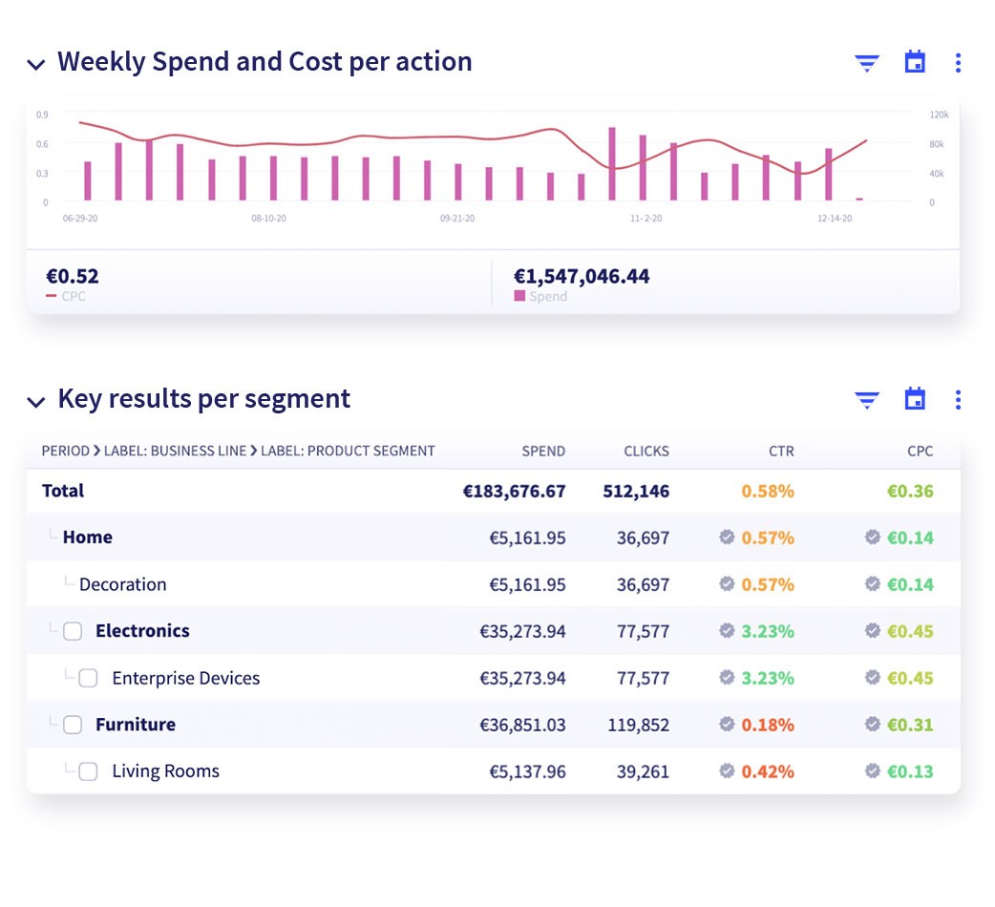Check the Living Rooms checkbox
Image resolution: width=995 pixels, height=907 pixels.
click(x=88, y=771)
